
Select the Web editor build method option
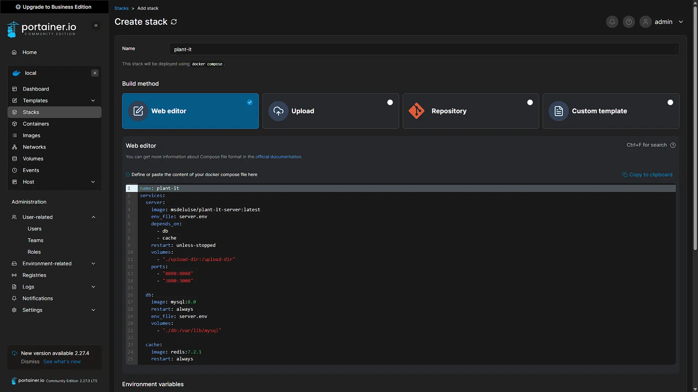pos(190,111)
